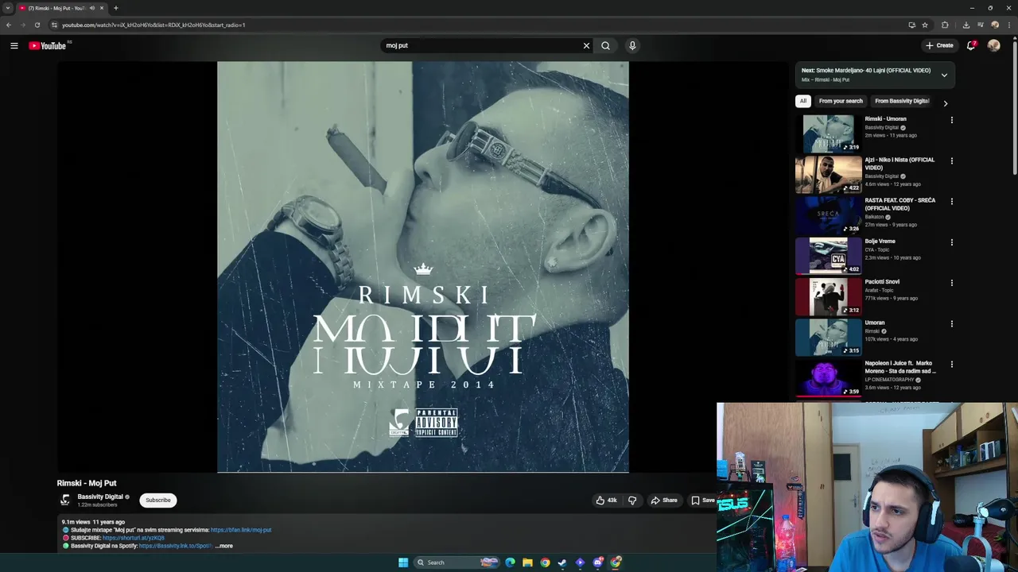
Task: Bookmark this page with the star
Action: tap(925, 25)
